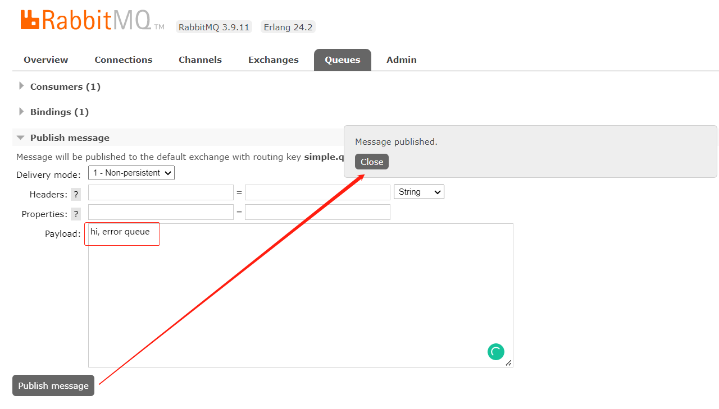Image resolution: width=719 pixels, height=409 pixels.
Task: Click inside the Payload text area
Action: click(301, 296)
